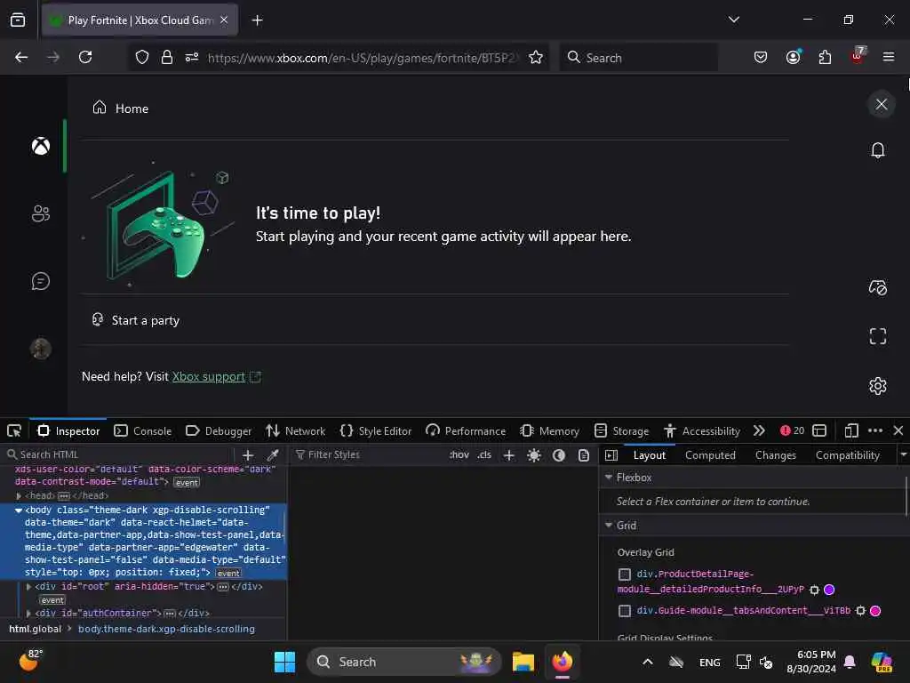Activate the element picker tool in DevTools

[14, 431]
